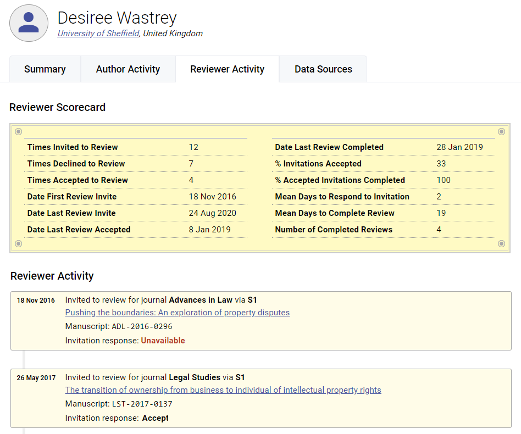Open the University of Sheffield link

[x=98, y=34]
